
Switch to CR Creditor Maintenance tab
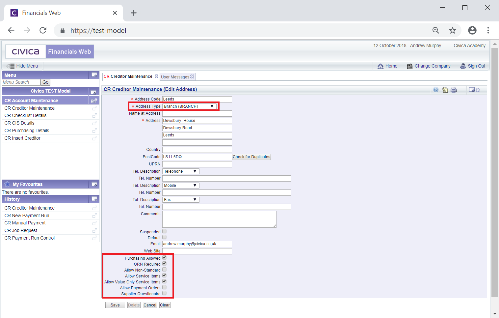pos(128,76)
